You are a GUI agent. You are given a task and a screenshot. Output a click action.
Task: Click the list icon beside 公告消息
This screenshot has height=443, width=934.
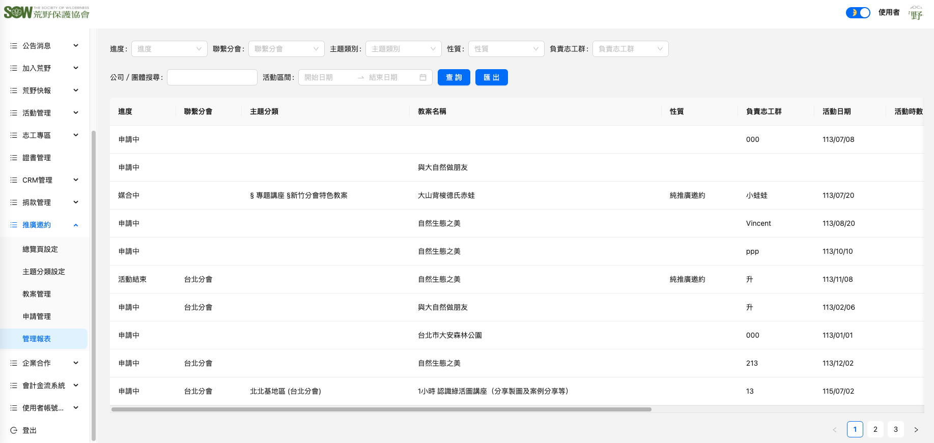[x=14, y=46]
